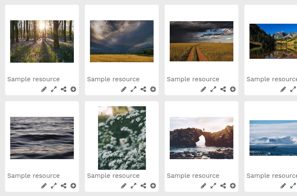Viewport: 297px width, 196px height.
Task: Share the stormy hay field resource
Action: (143, 89)
